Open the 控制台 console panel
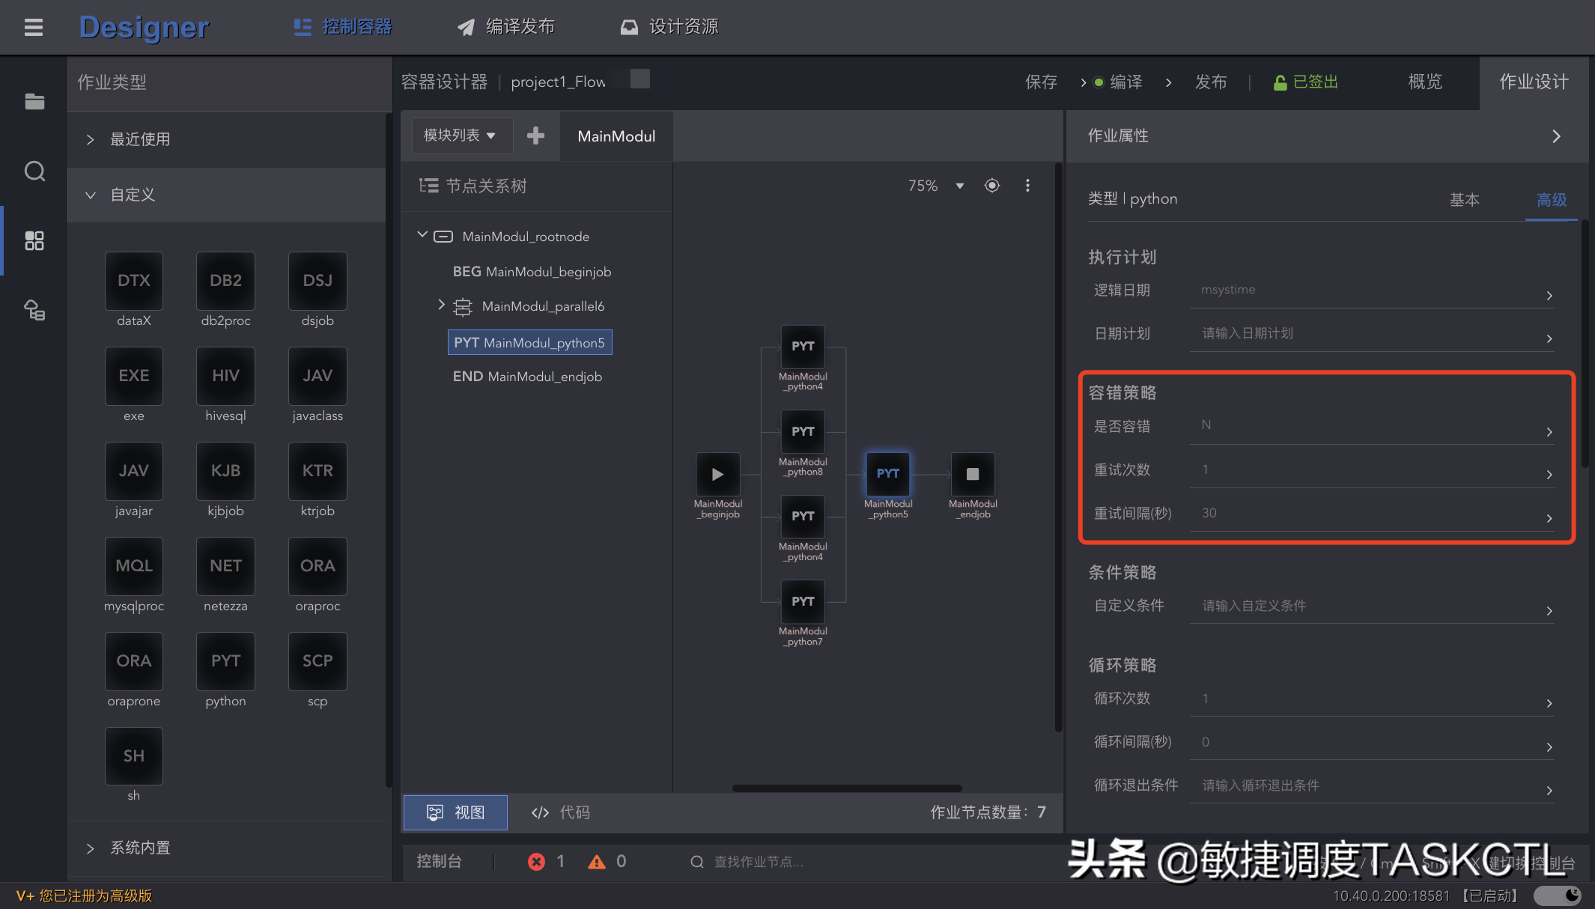This screenshot has width=1595, height=909. (x=439, y=861)
